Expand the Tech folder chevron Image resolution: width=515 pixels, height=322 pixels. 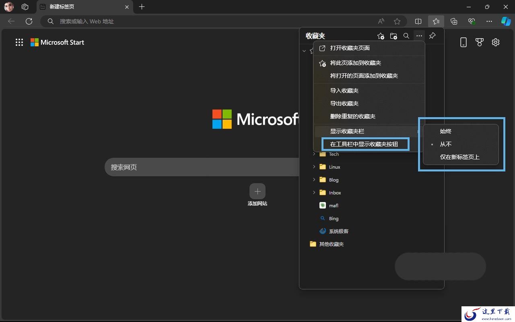pos(314,154)
